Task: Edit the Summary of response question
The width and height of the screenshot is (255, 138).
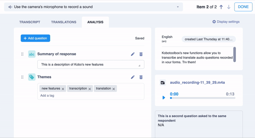Action: [133, 54]
